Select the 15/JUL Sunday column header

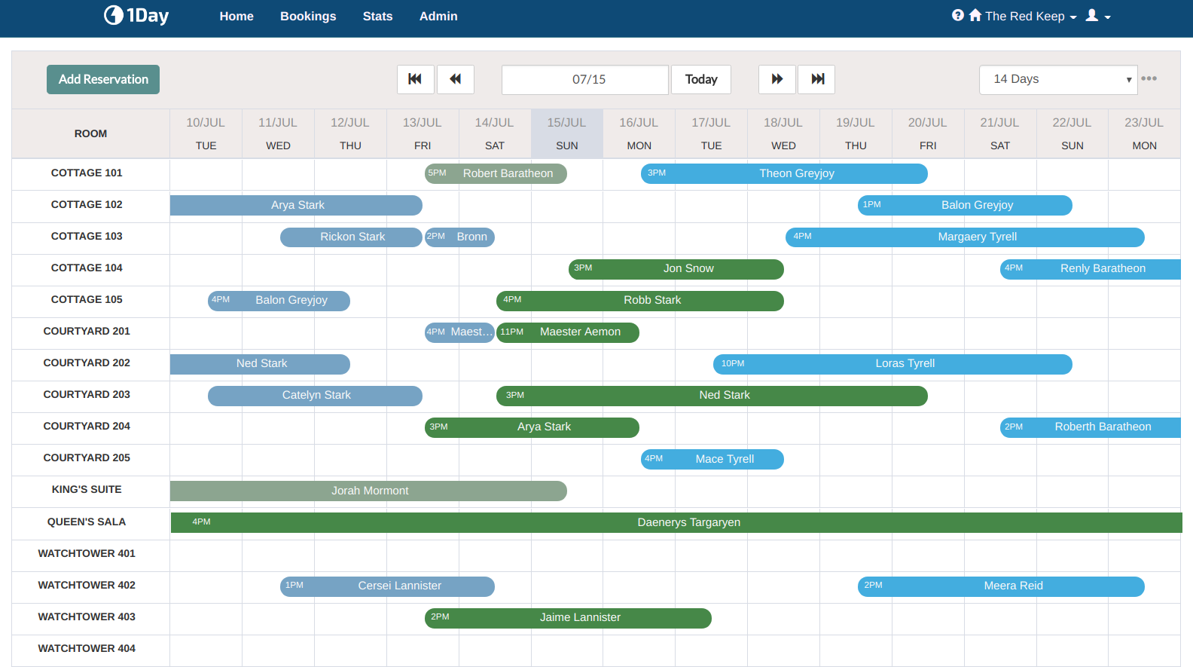[566, 133]
